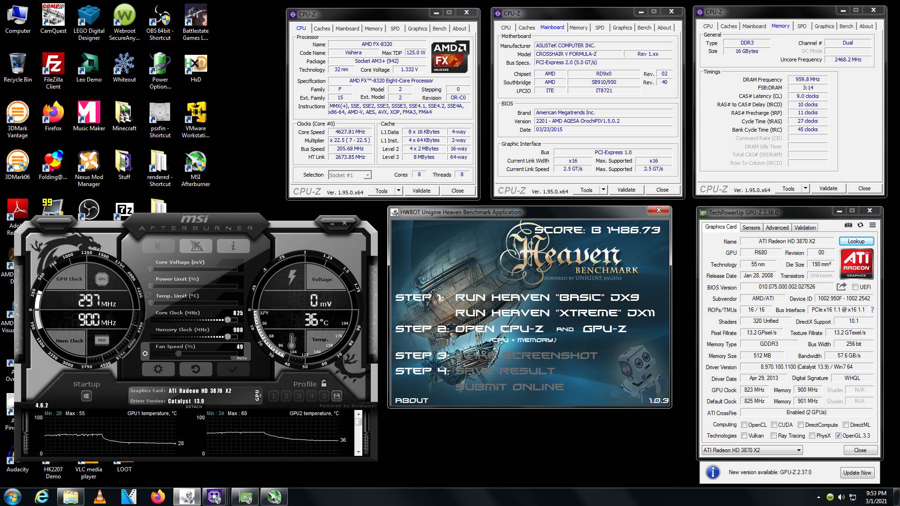Open the Caches tab in CPU-Z CPU window

[322, 29]
